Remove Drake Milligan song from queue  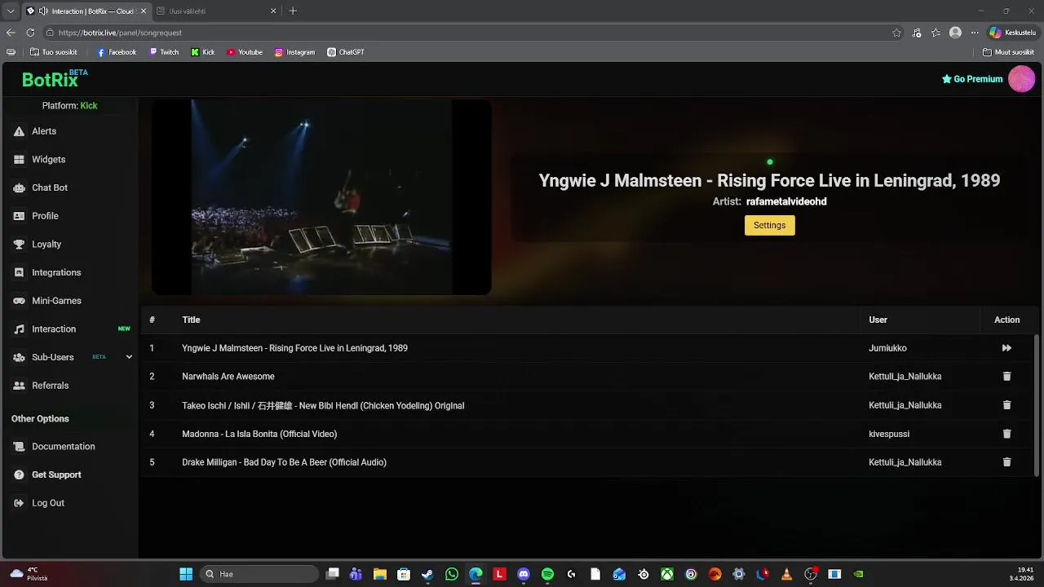[1006, 462]
